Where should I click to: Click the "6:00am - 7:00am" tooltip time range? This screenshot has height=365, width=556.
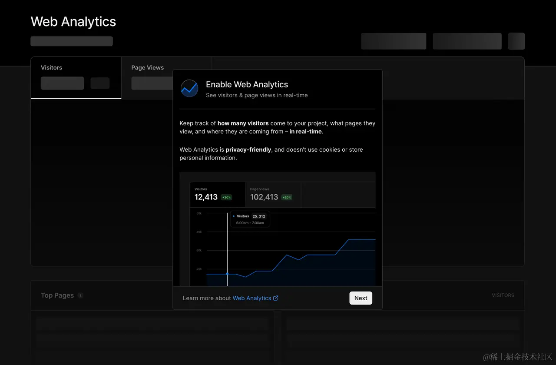[x=250, y=223]
